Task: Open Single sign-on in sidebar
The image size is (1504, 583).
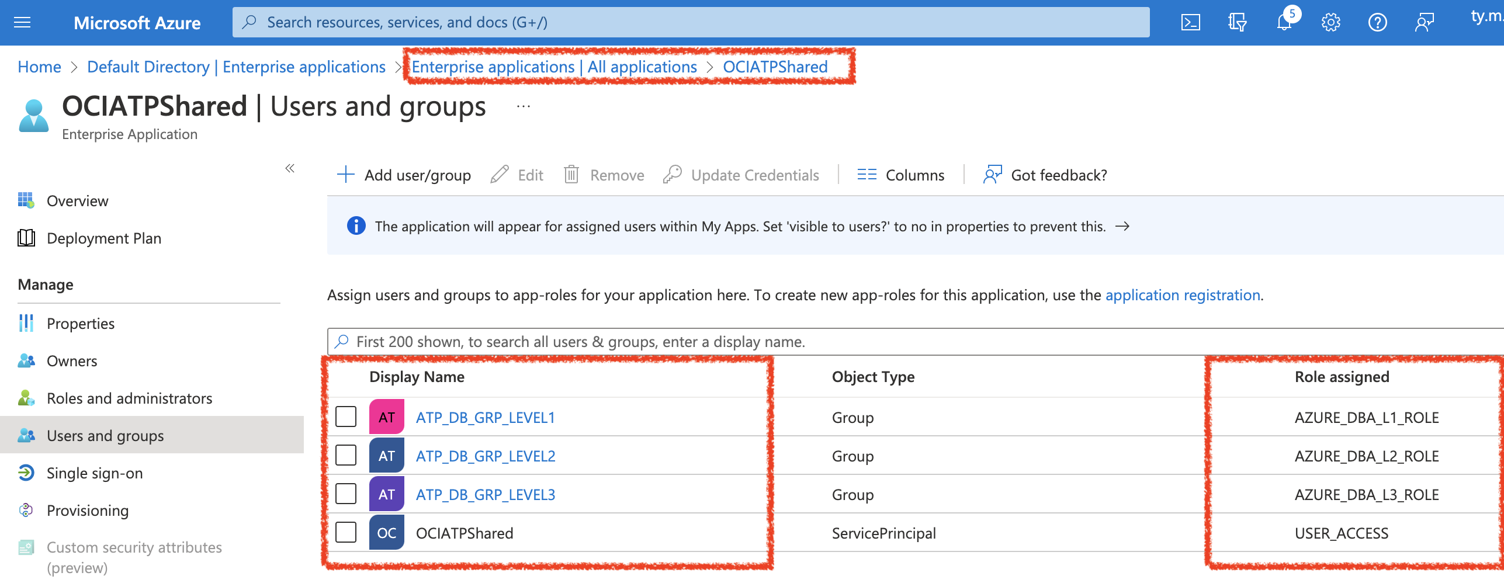Action: pos(95,473)
